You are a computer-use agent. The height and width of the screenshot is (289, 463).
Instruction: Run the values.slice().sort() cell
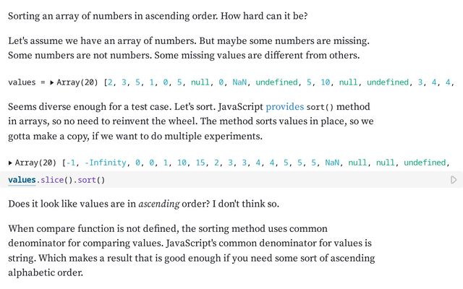pyautogui.click(x=454, y=180)
